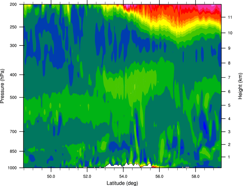The image size is (243, 186).
Task: Click the 3 km height label
Action: tap(229, 132)
